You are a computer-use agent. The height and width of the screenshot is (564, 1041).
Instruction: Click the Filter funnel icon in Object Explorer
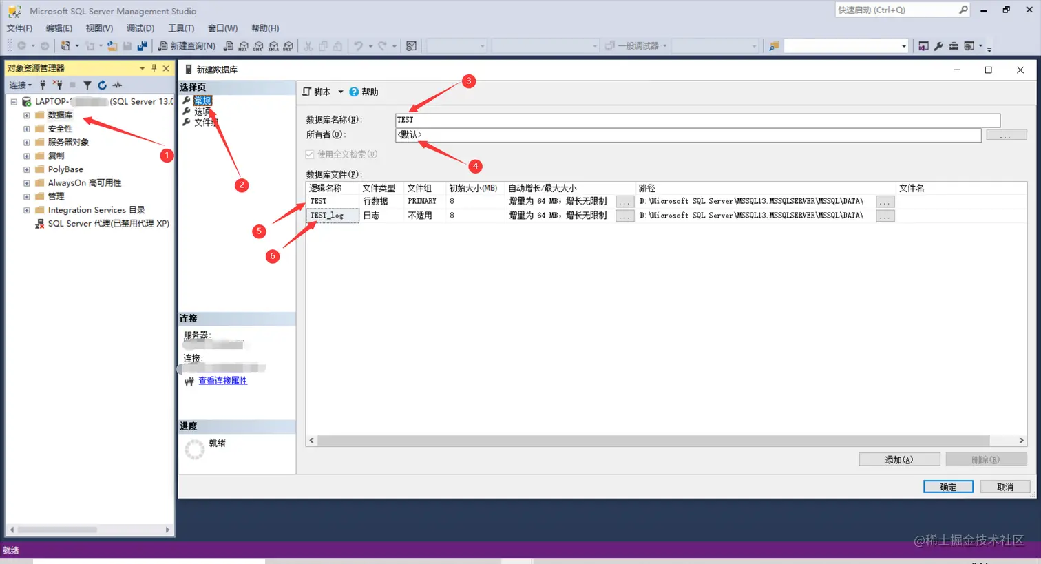click(87, 85)
